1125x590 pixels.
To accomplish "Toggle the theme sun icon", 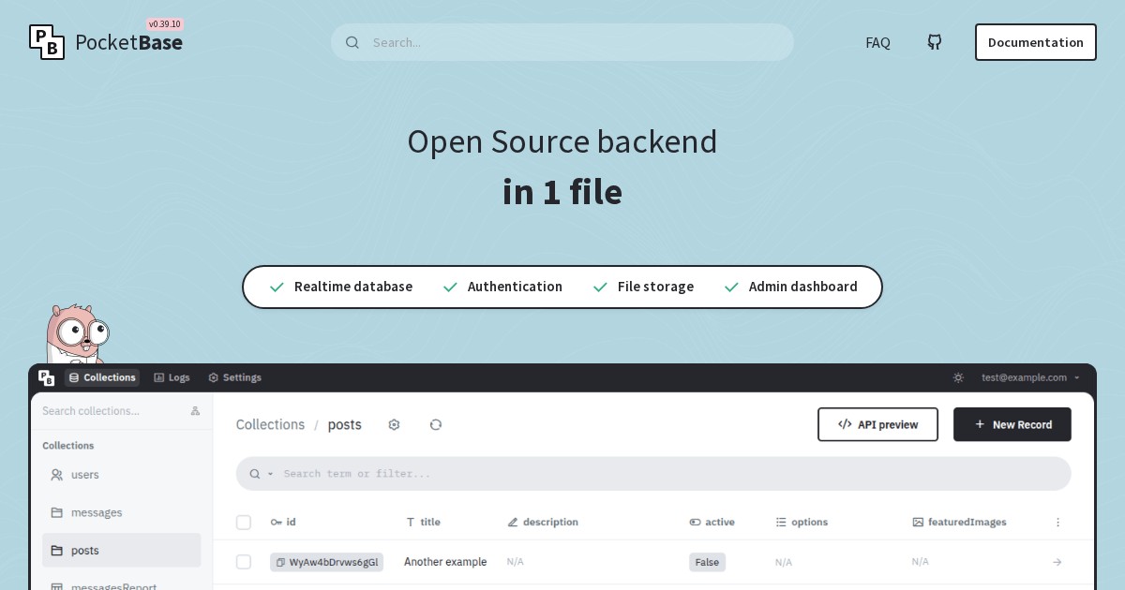I will [958, 377].
